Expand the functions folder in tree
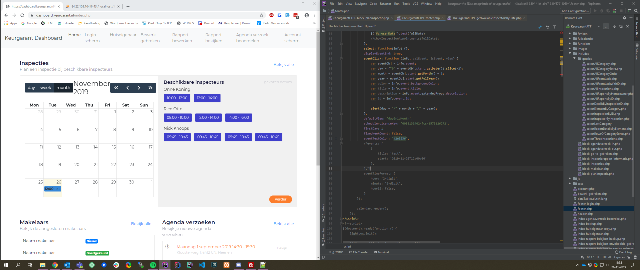This screenshot has height=270, width=640. point(570,43)
